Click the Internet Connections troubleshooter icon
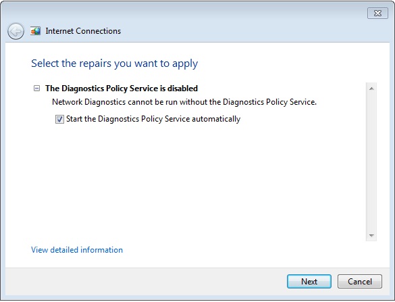 pos(36,31)
